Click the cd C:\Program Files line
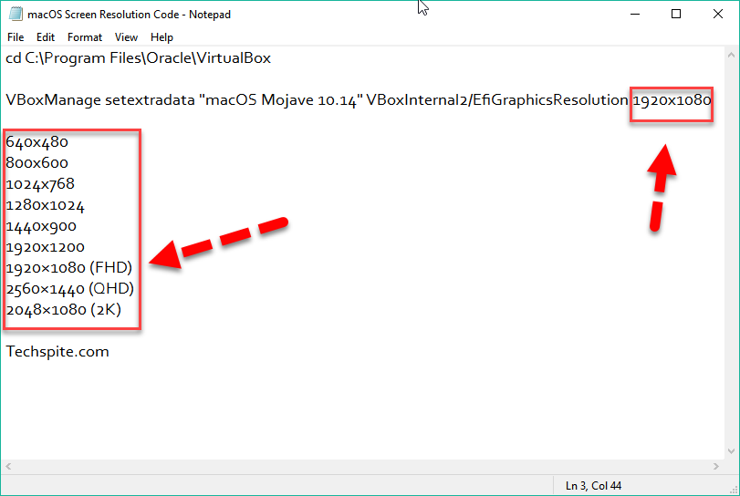 (138, 58)
